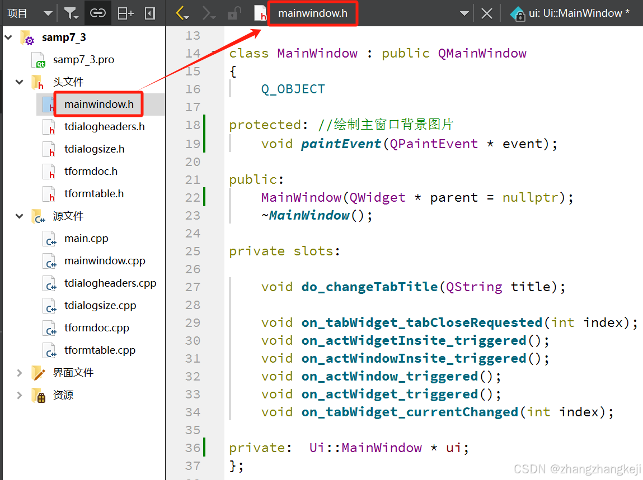Toggle the file write-lock icon
643x480 pixels.
coord(234,13)
